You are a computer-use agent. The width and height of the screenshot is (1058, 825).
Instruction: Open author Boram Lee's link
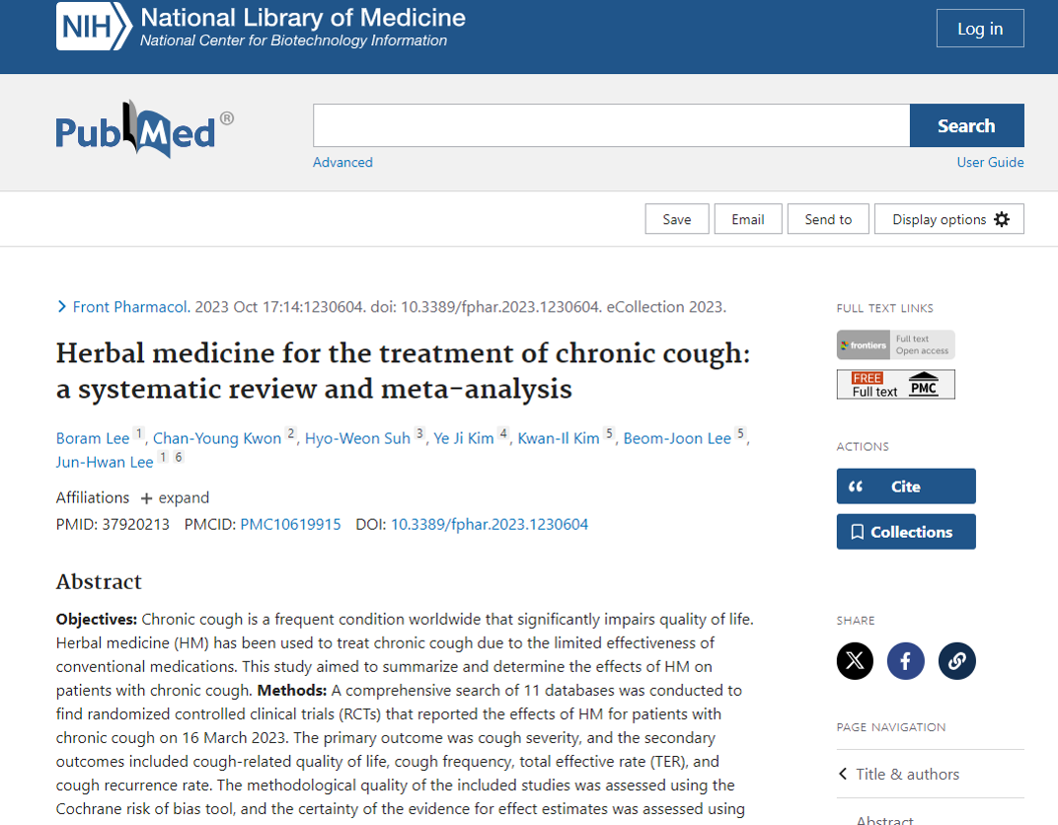click(93, 438)
